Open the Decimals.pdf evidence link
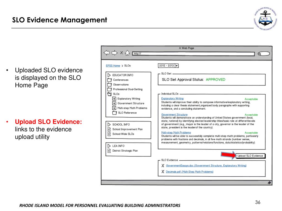Screen dimensions: 282x211 [189, 172]
